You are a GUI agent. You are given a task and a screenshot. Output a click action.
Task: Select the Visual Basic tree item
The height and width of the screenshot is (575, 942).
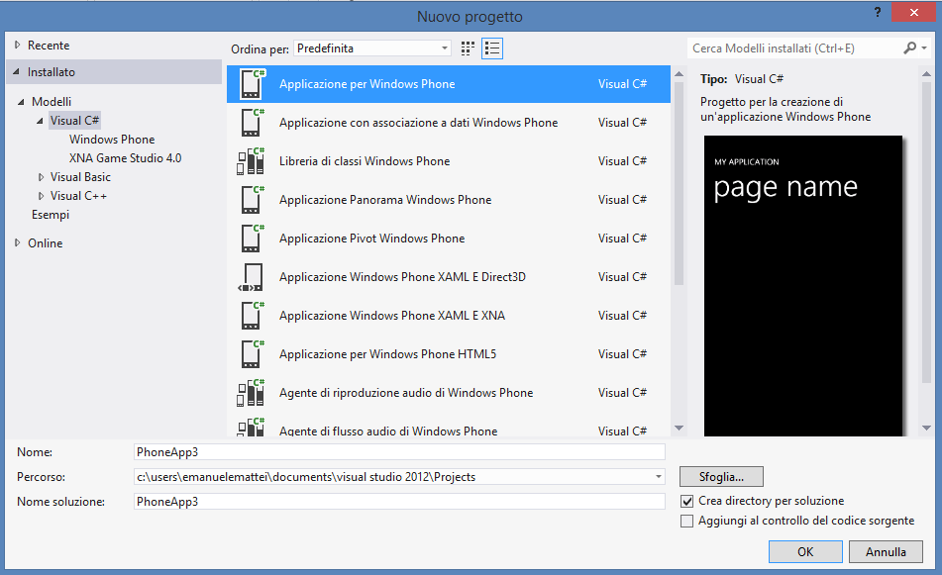[80, 177]
